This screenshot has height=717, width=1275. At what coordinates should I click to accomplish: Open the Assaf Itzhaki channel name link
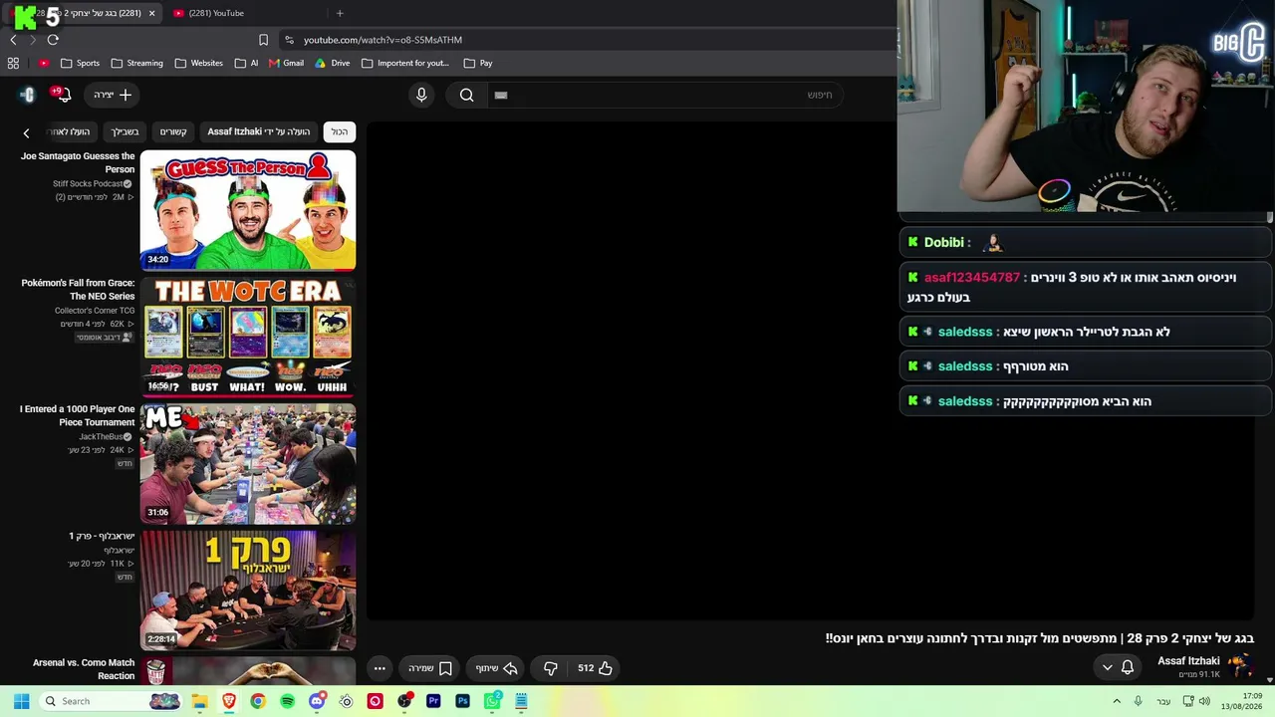click(1188, 661)
